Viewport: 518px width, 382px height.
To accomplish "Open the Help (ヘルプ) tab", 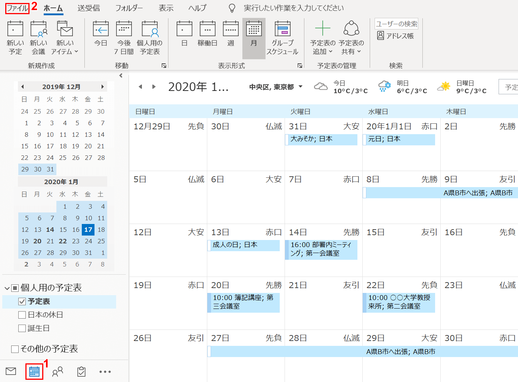I will pos(197,8).
